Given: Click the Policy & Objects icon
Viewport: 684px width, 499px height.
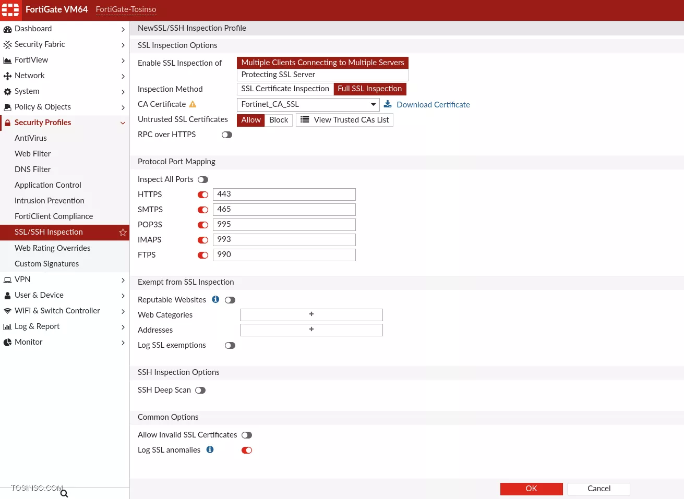Looking at the screenshot, I should point(7,107).
